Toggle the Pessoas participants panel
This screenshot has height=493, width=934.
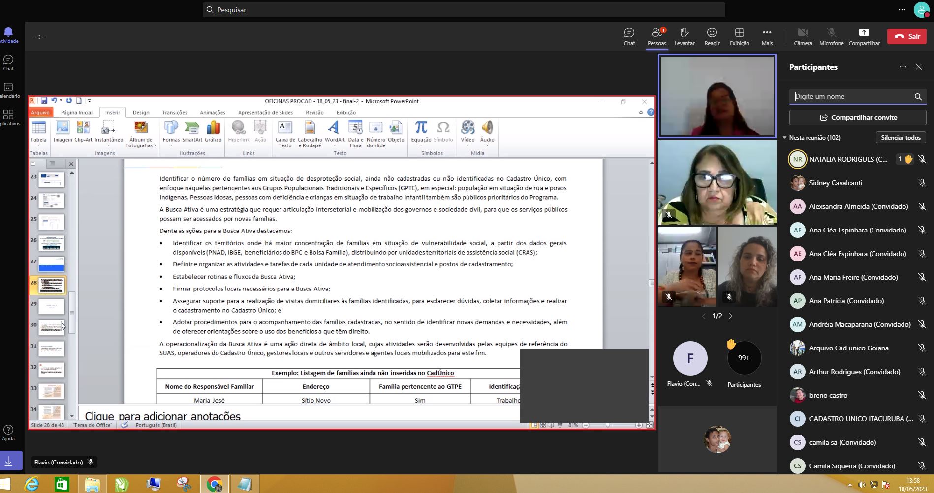[656, 36]
